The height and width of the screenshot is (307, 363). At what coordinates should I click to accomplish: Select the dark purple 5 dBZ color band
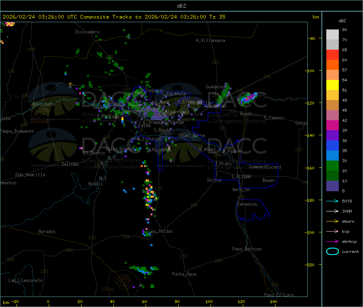pos(332,186)
